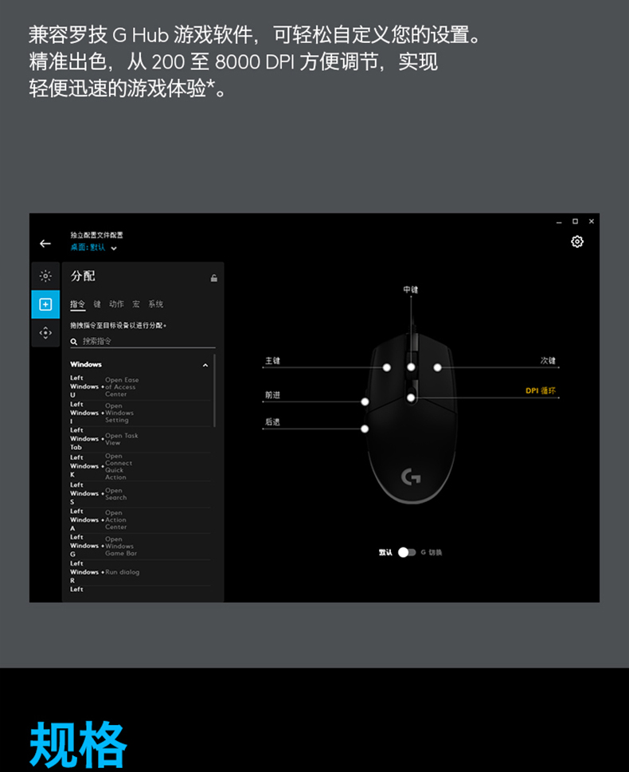Click the lock icon beside 分配
Viewport: 629px width, 772px height.
(213, 278)
